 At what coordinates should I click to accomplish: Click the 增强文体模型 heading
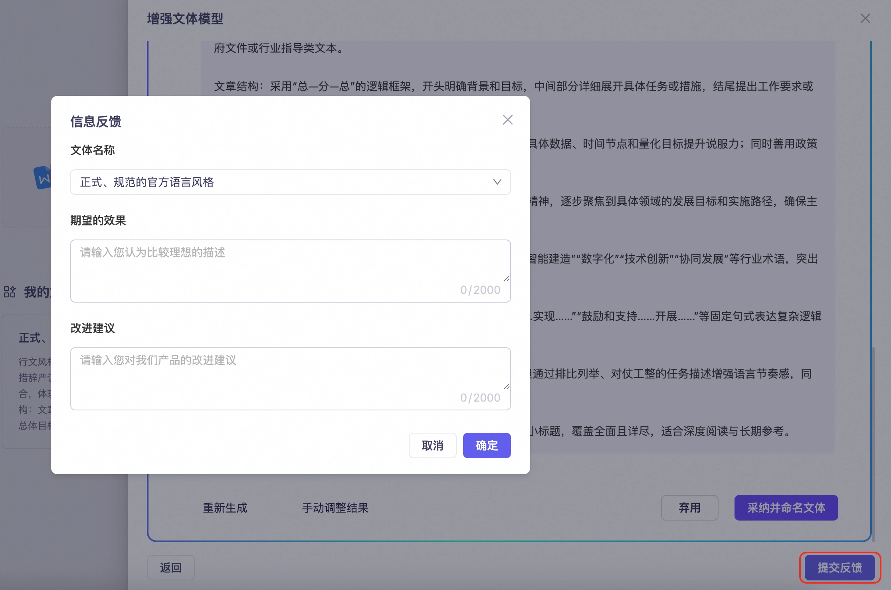[185, 19]
